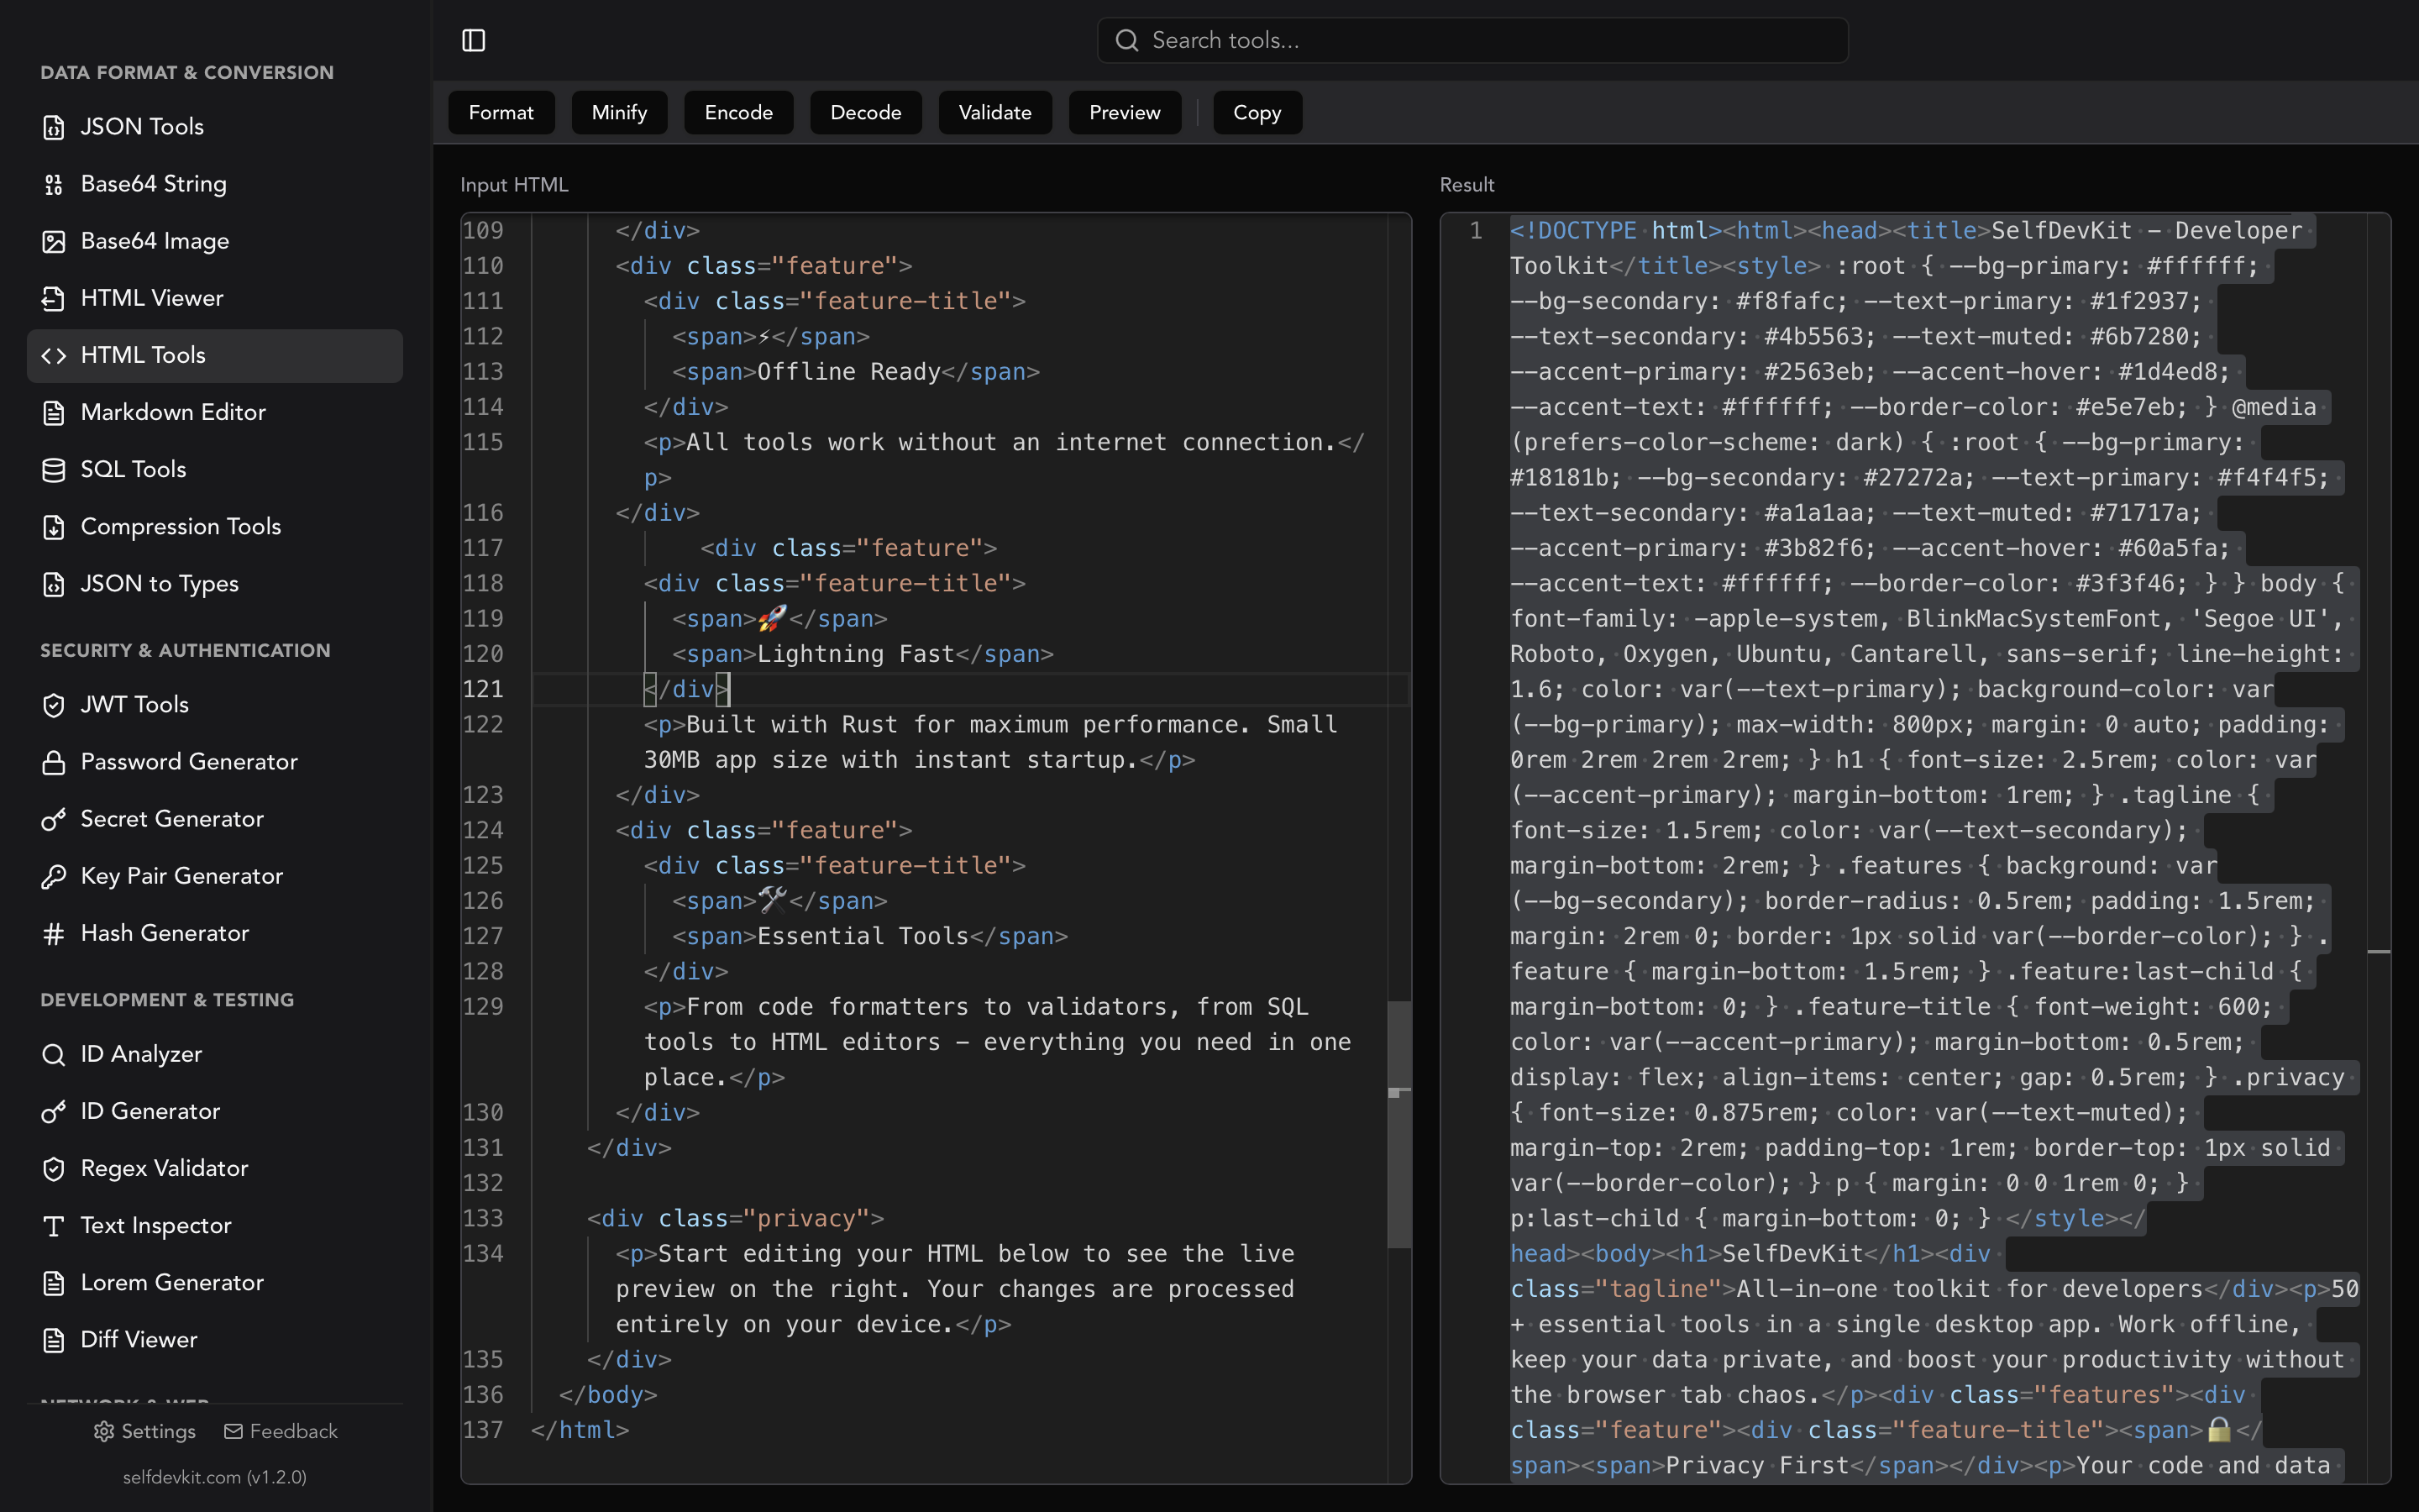The image size is (2419, 1512).
Task: Select the Key Pair Generator
Action: click(x=182, y=875)
